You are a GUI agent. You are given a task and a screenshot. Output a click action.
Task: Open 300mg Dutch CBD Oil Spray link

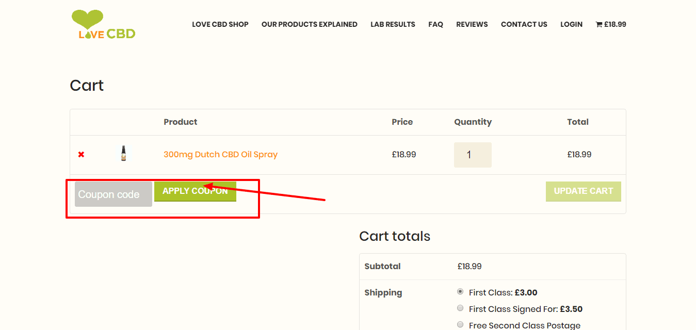(x=220, y=154)
